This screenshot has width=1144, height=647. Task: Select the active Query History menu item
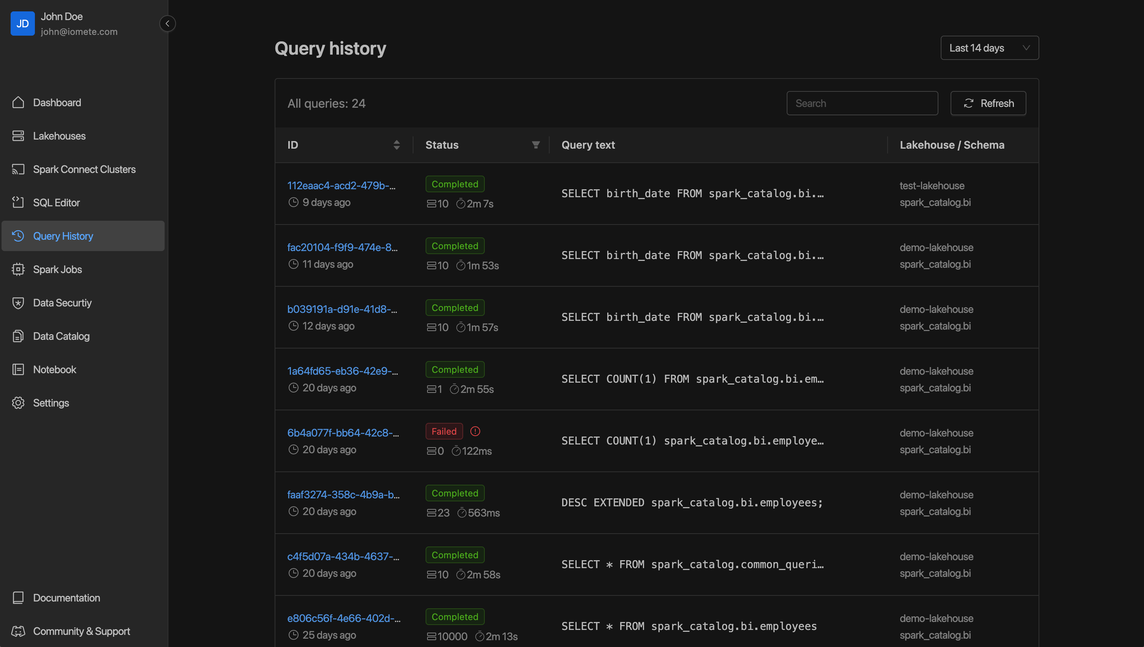[x=83, y=236]
